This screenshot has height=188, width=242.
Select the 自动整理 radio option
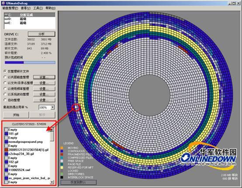pyautogui.click(x=5, y=100)
